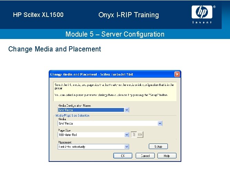The image size is (230, 186).
Task: Open the Page Size dropdown showing 100 Meter Roll
Action: click(x=127, y=135)
